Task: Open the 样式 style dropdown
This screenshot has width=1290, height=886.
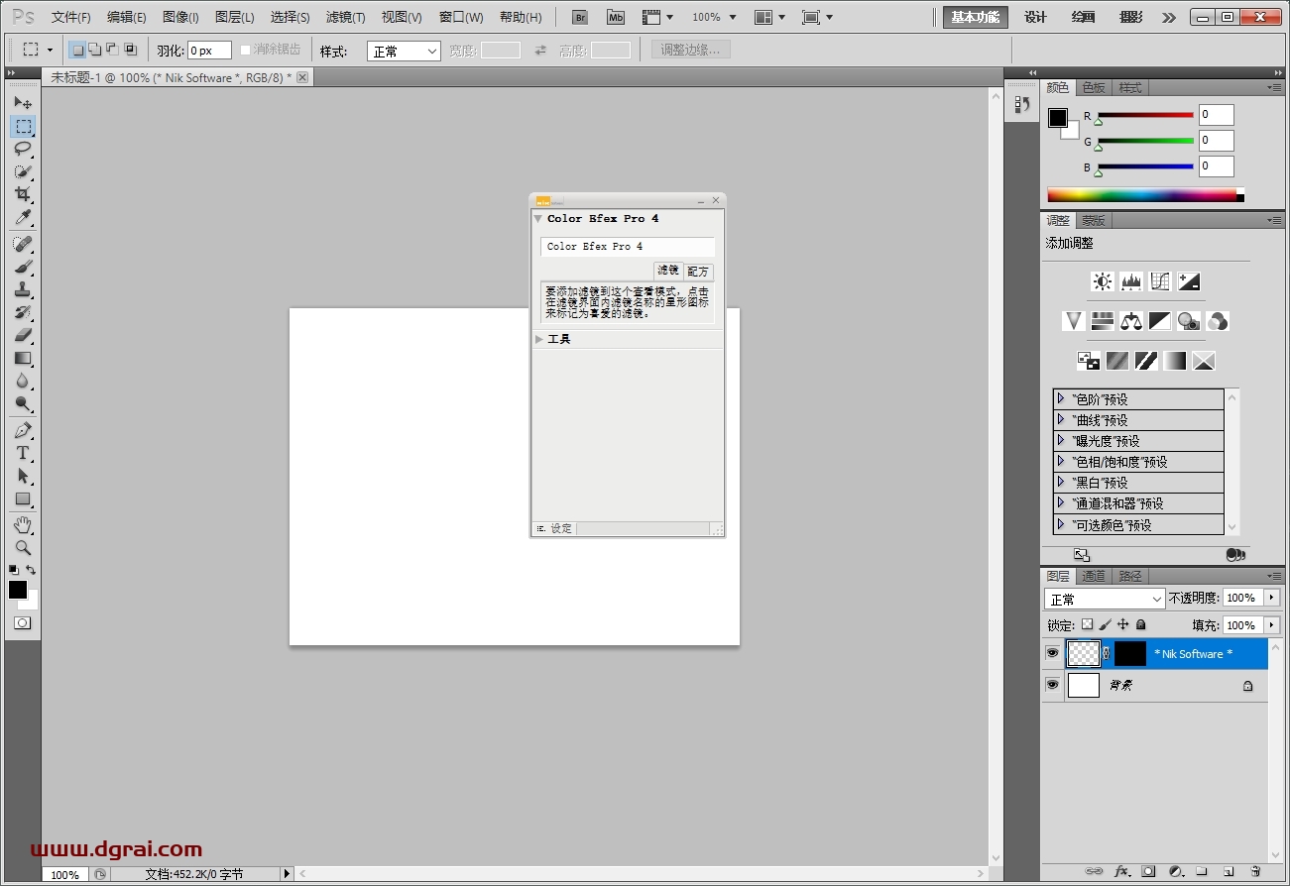Action: (x=404, y=51)
